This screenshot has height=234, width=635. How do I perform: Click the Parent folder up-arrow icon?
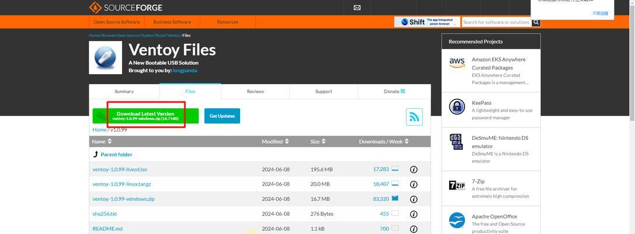[96, 154]
